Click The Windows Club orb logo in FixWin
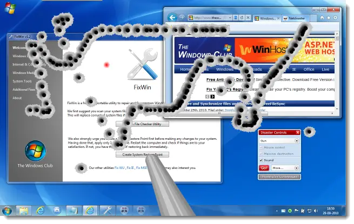Image resolution: width=354 pixels, height=224 pixels. point(36,151)
